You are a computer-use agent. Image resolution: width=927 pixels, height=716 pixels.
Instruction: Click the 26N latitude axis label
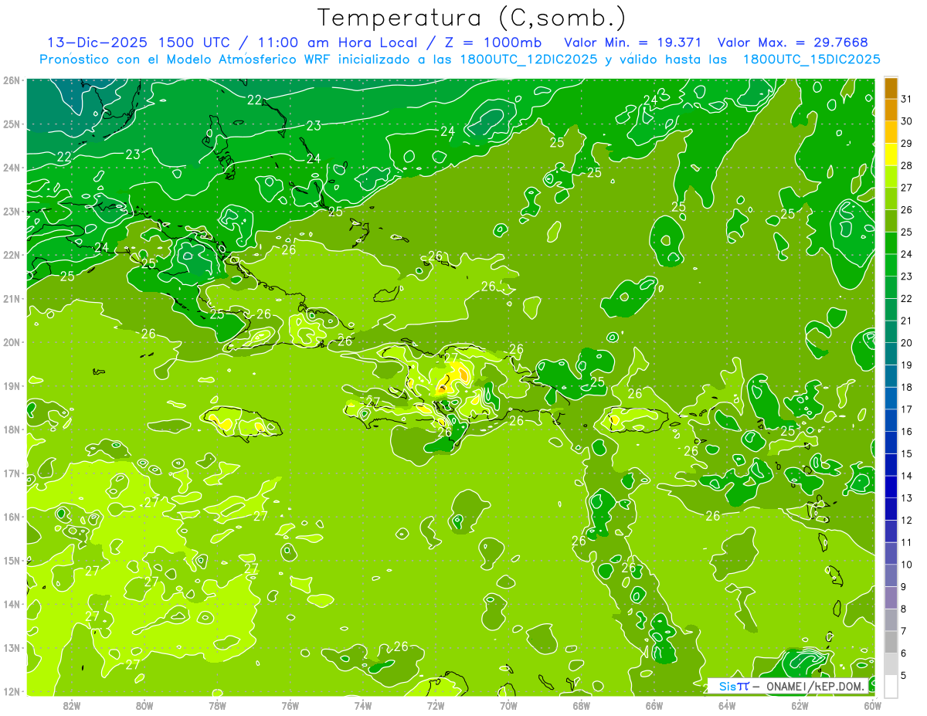pyautogui.click(x=12, y=80)
